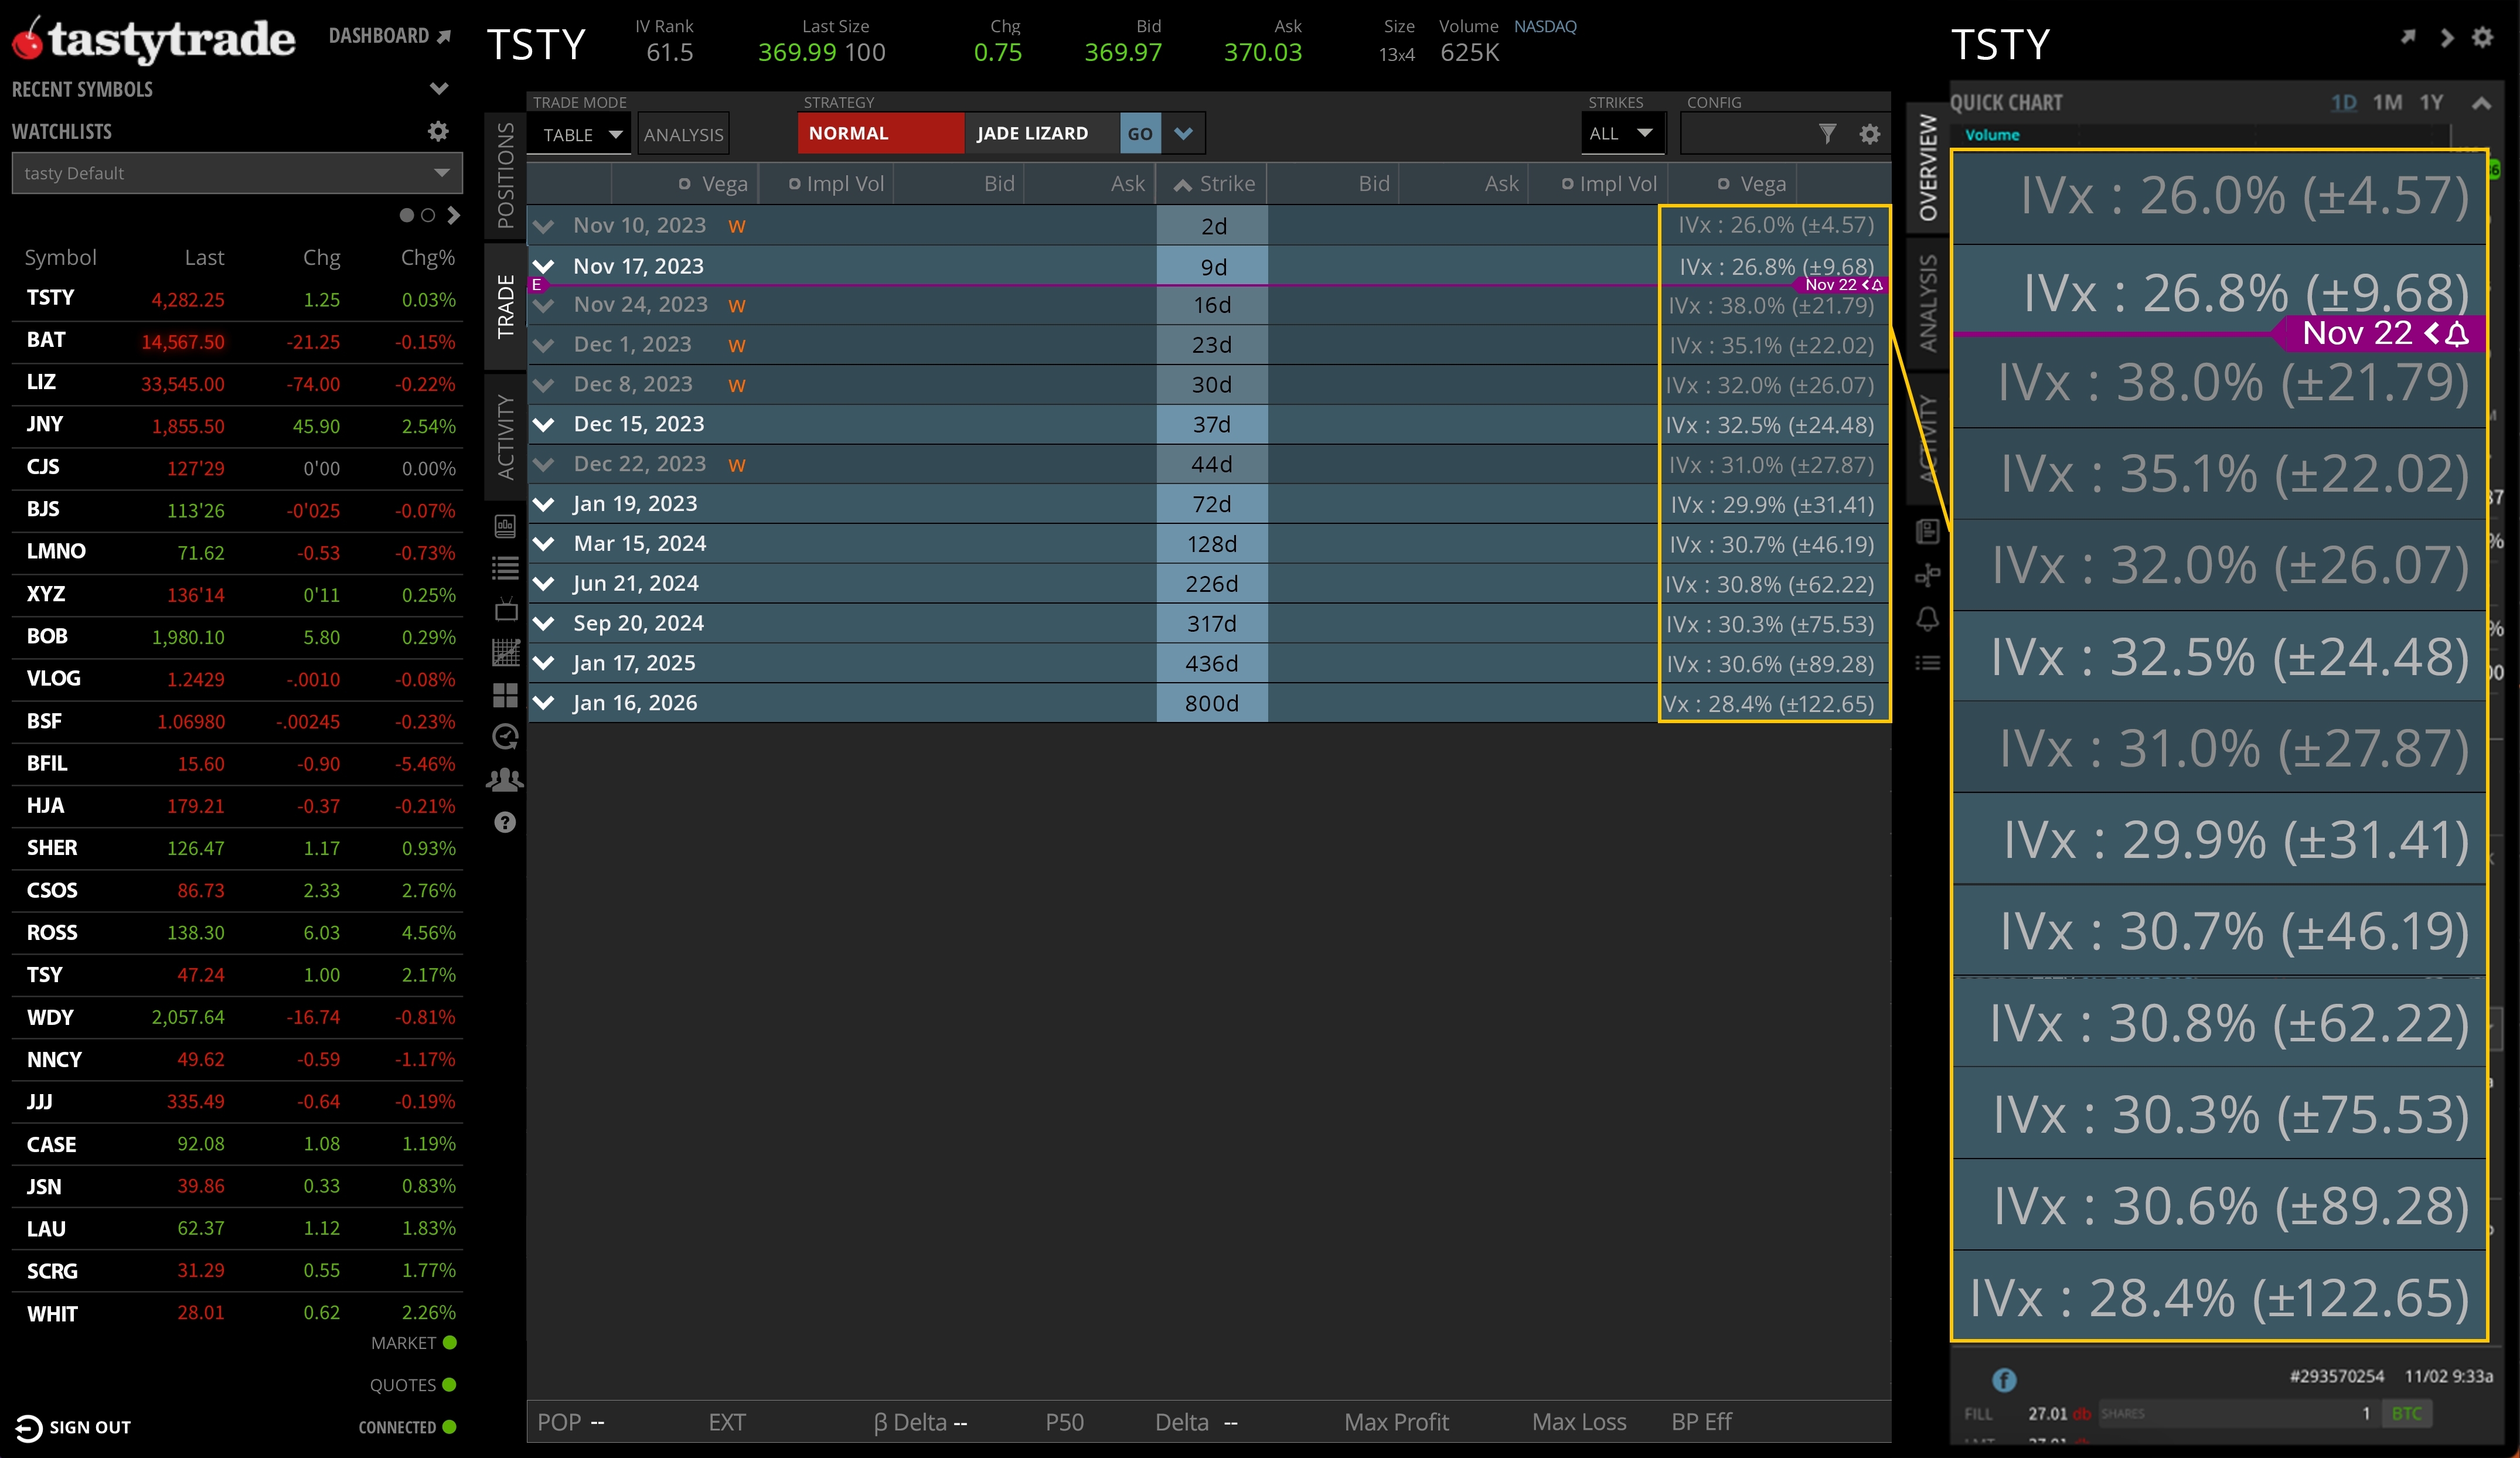Select the curve analysis grid icon
2520x1458 pixels.
coord(505,652)
